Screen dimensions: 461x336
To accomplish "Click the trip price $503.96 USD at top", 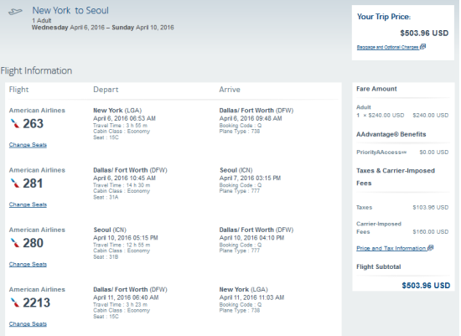I will point(424,33).
